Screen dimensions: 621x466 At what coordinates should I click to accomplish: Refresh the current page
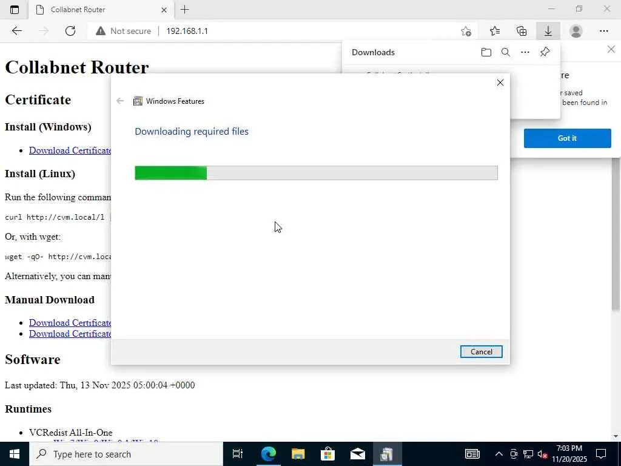70,31
